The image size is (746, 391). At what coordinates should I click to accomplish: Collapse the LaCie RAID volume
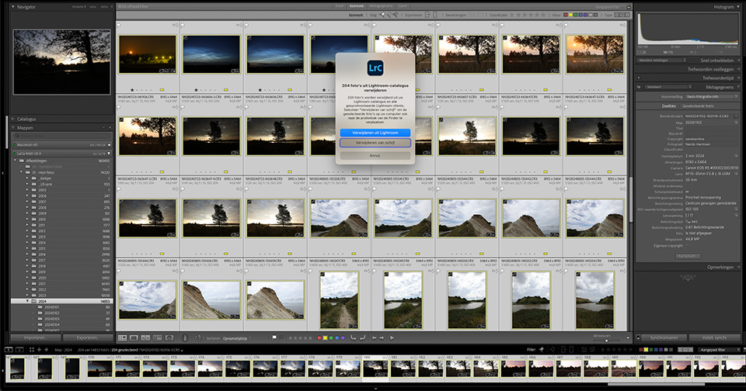click(109, 154)
